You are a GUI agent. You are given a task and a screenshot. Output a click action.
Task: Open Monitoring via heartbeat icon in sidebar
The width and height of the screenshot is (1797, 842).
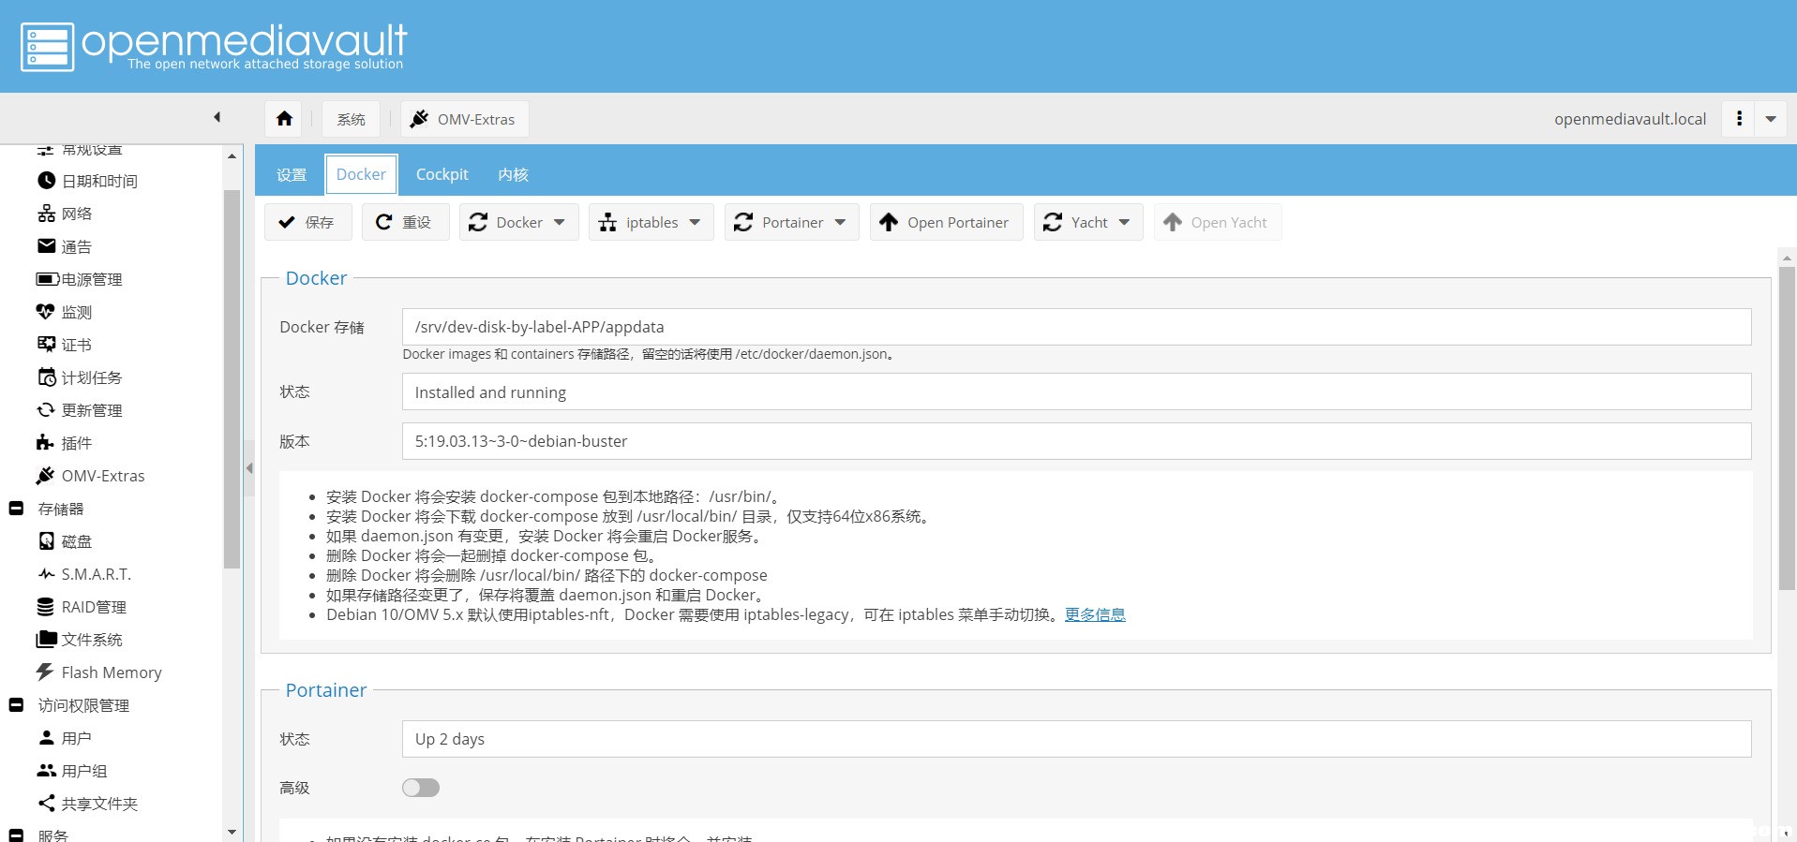[45, 312]
